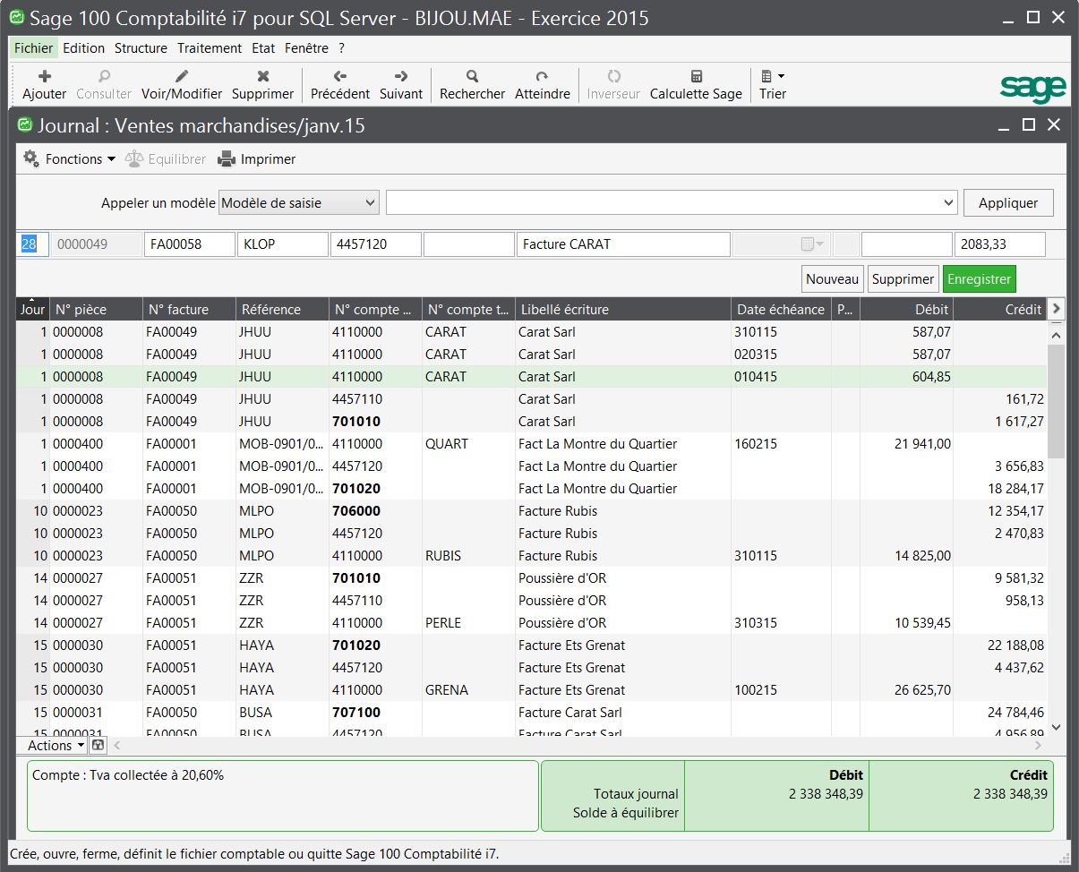Open the Traitement menu
Image resolution: width=1079 pixels, height=872 pixels.
(210, 48)
